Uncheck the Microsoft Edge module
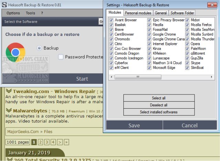220x161 pixels. coord(149,68)
